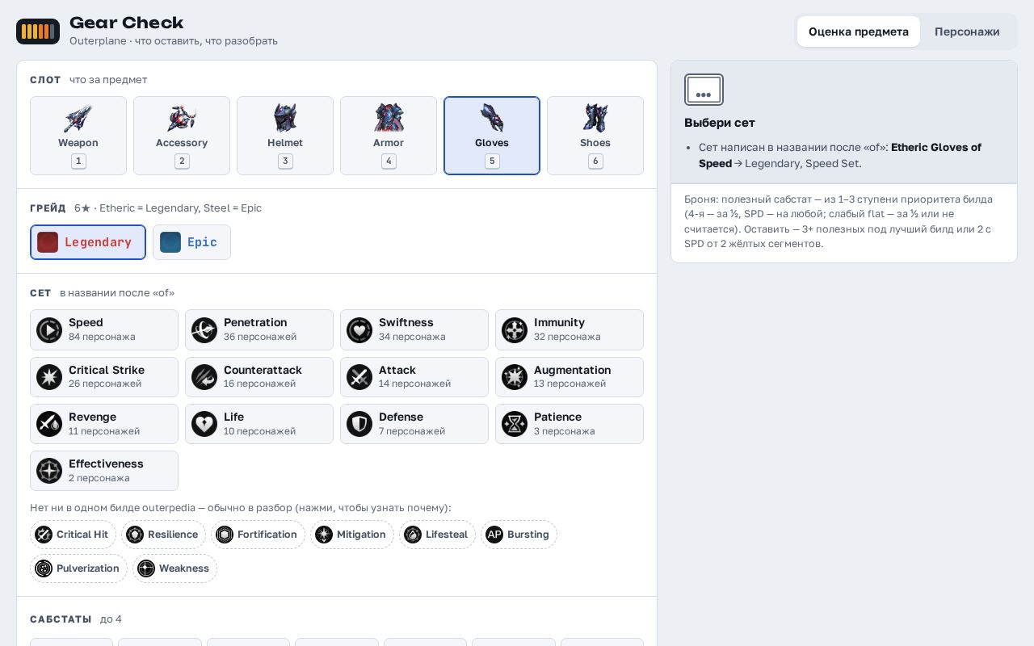Click the Patience hourglass icon
Screen dimensions: 1034x646
tap(515, 424)
